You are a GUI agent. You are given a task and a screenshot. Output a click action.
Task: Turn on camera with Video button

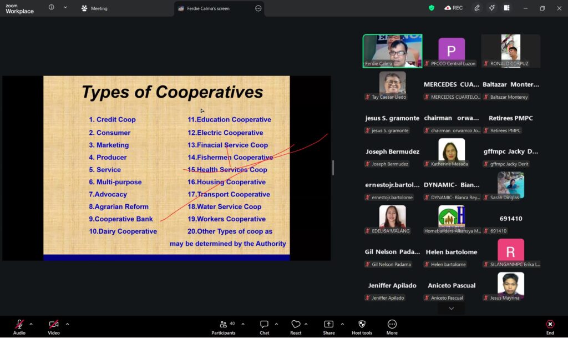click(54, 325)
